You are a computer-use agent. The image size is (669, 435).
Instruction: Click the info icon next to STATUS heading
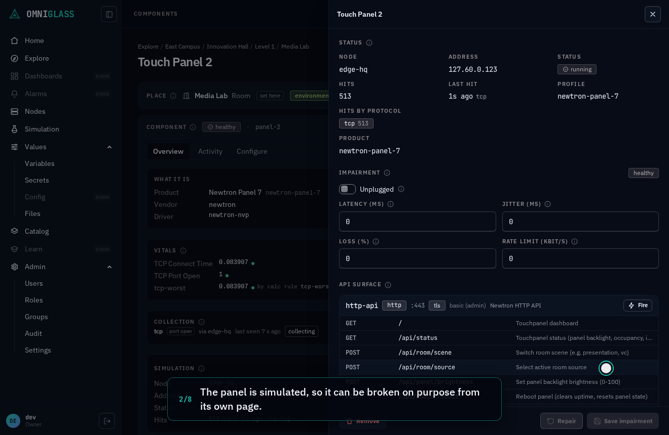[x=369, y=43]
